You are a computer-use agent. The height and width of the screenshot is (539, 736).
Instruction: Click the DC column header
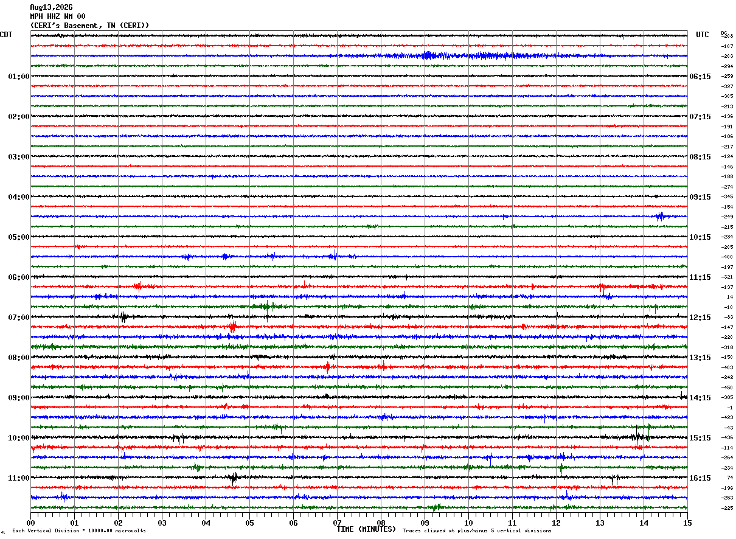(x=724, y=33)
